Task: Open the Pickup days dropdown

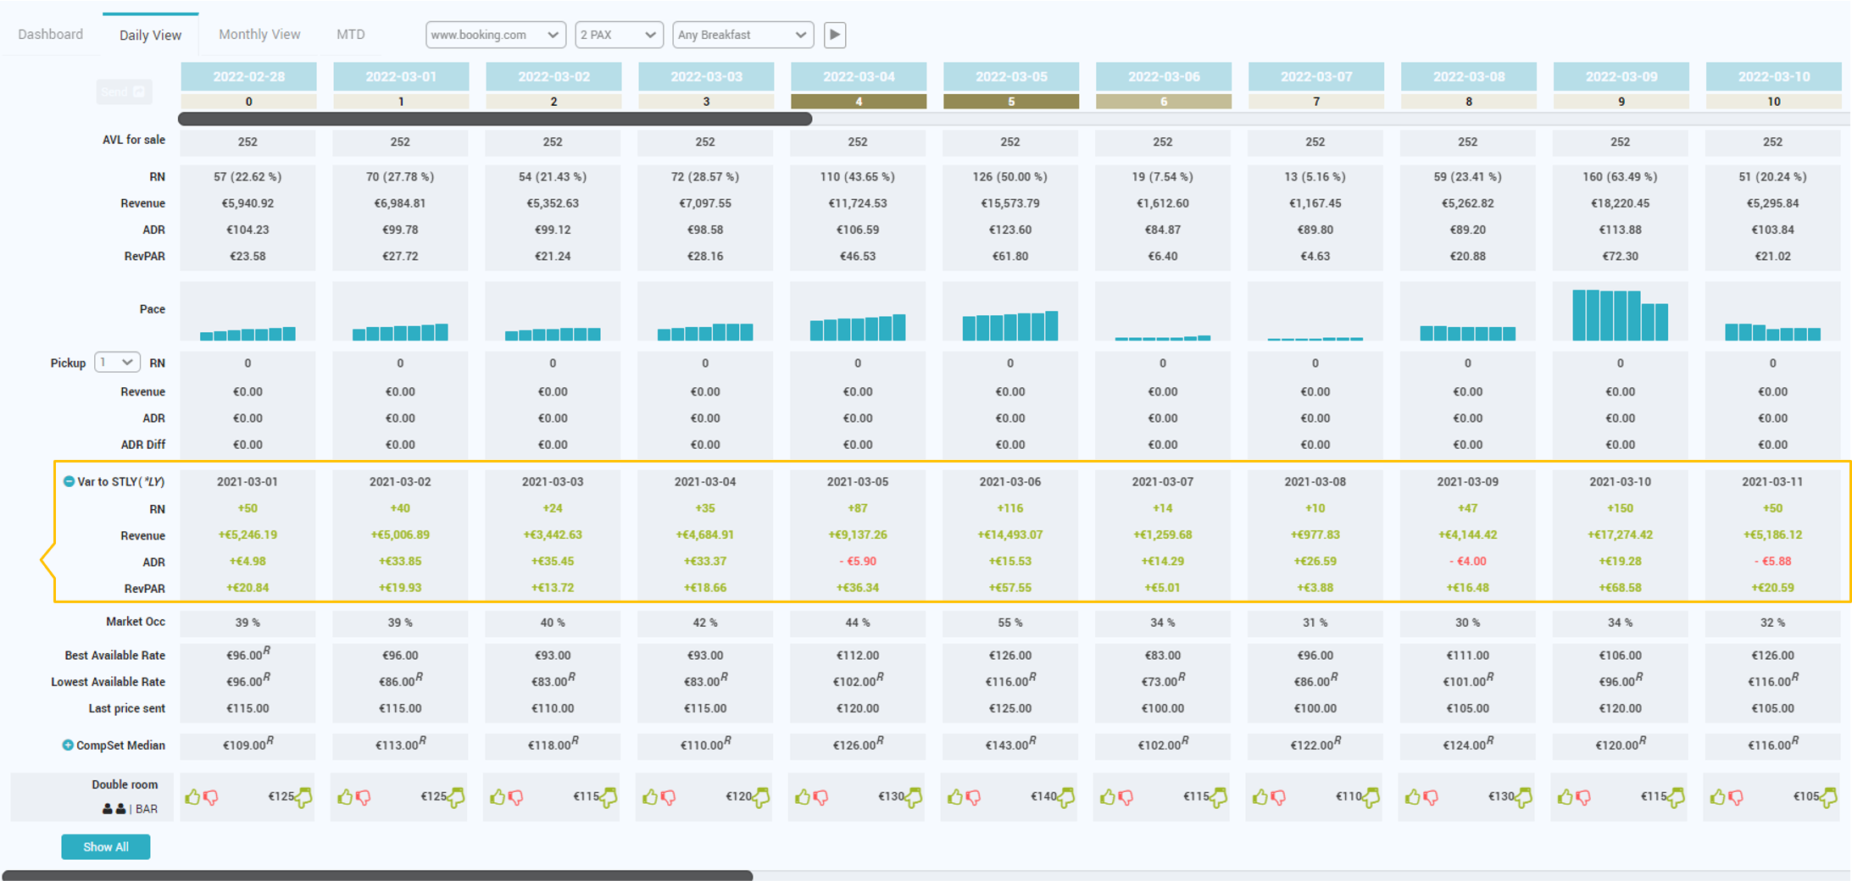Action: pyautogui.click(x=117, y=363)
